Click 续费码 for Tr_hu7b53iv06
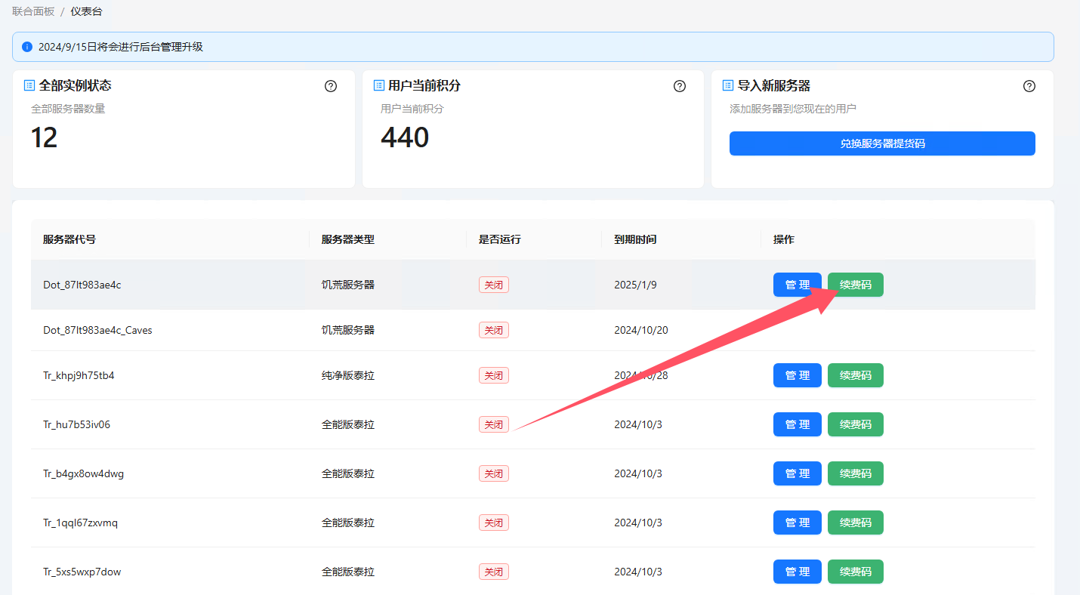1080x595 pixels. point(856,424)
